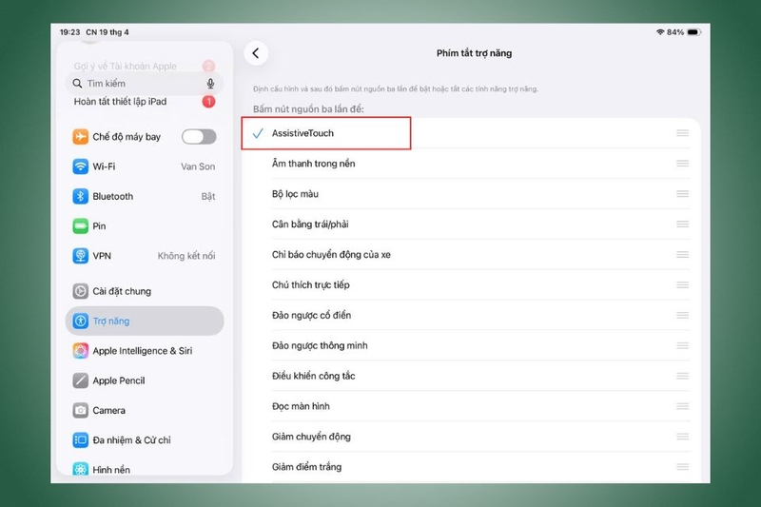The width and height of the screenshot is (761, 507).
Task: Click reorder handle for Đảo ngược cổ điển
Action: 683,316
